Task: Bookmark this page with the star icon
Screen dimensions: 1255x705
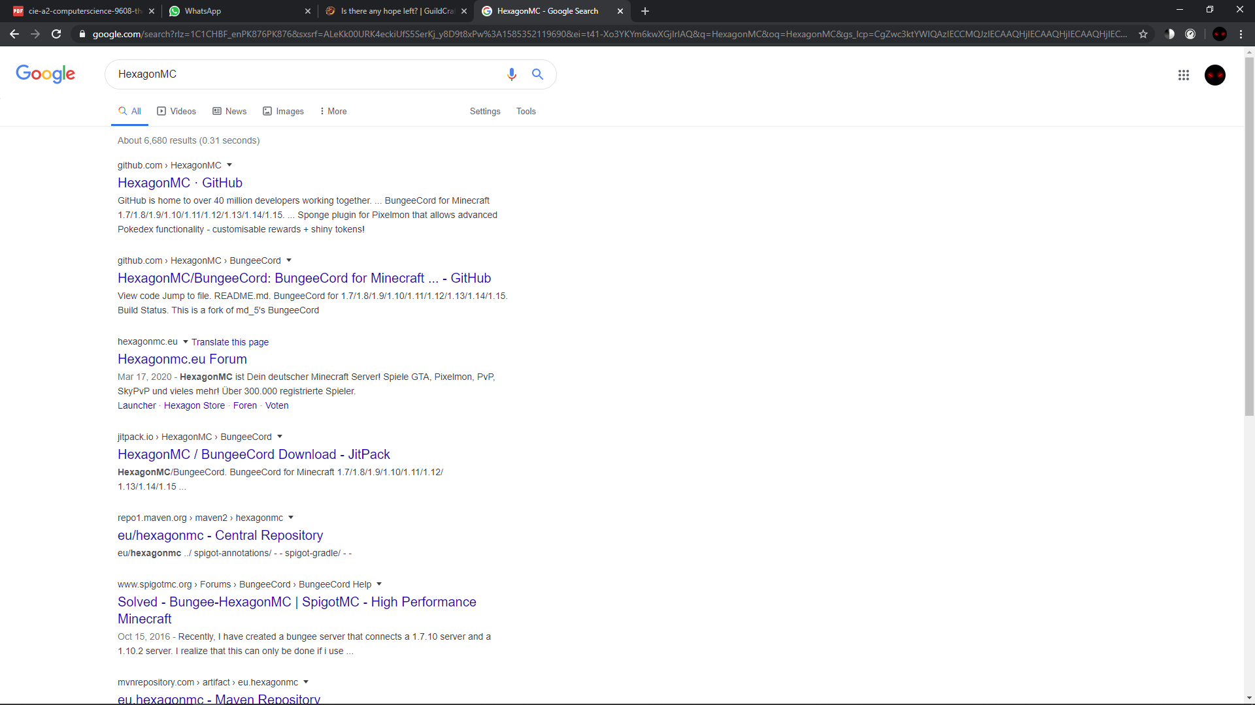Action: point(1143,34)
